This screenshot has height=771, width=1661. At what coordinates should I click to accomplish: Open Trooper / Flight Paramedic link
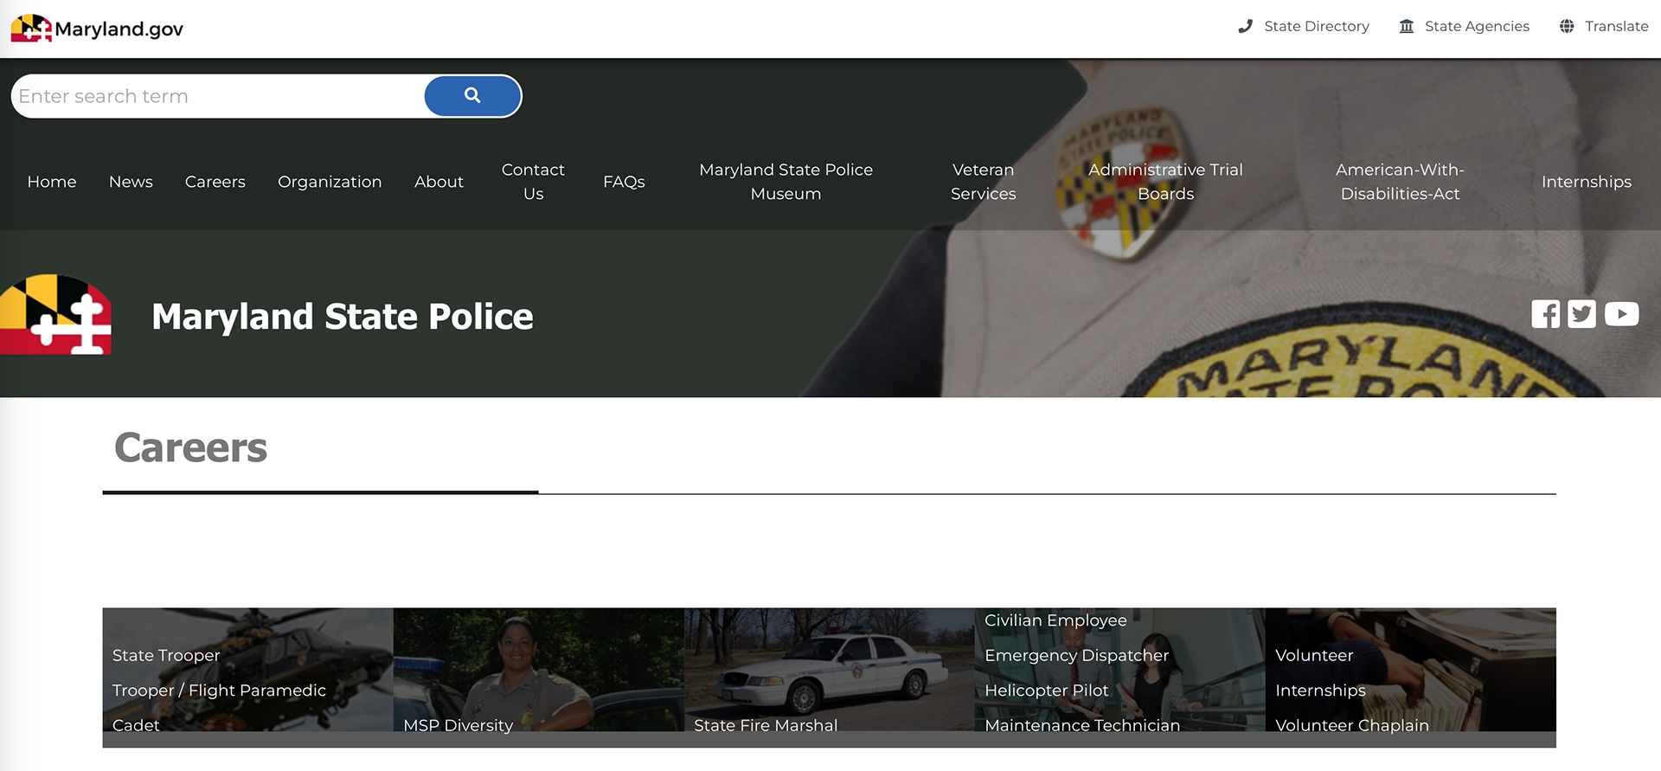tap(219, 690)
